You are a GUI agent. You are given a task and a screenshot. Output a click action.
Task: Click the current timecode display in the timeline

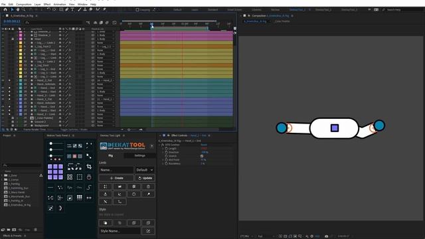click(x=12, y=21)
